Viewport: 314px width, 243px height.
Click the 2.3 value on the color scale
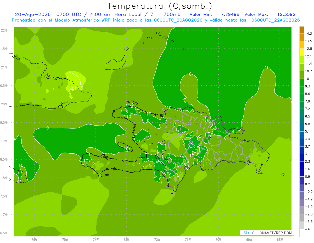tap(308, 161)
